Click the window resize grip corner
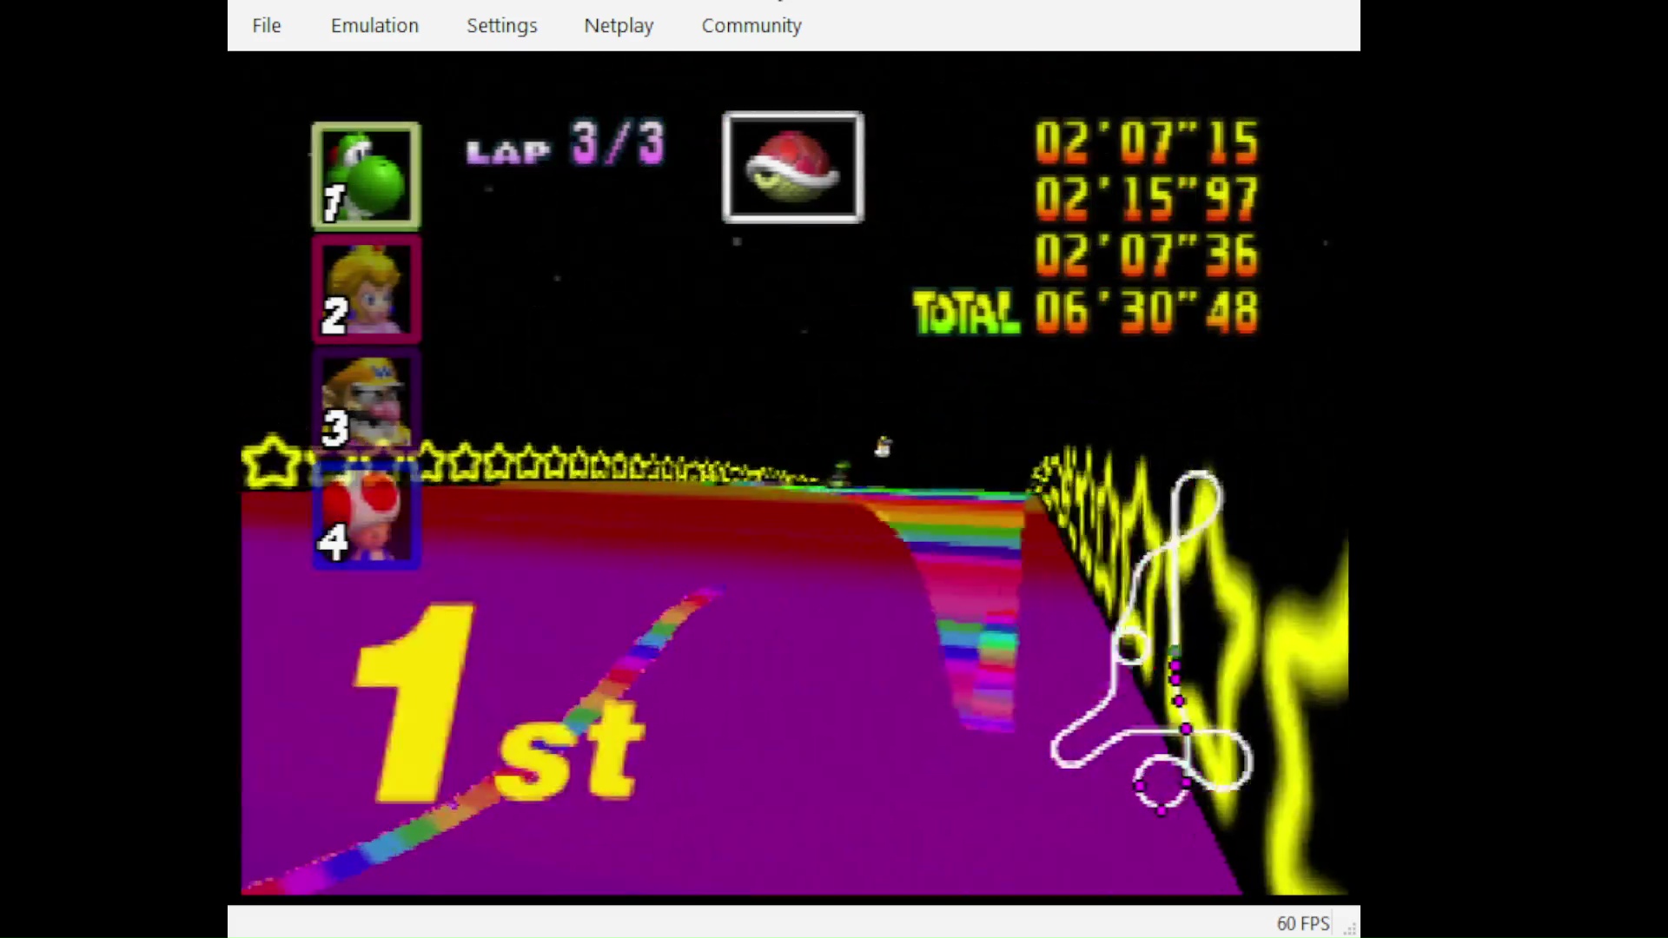Screen dimensions: 1668x938 point(1351,928)
